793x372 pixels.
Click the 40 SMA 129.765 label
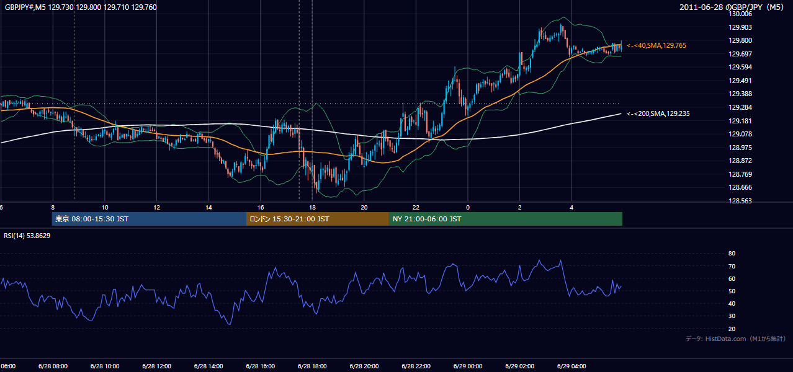coord(656,45)
